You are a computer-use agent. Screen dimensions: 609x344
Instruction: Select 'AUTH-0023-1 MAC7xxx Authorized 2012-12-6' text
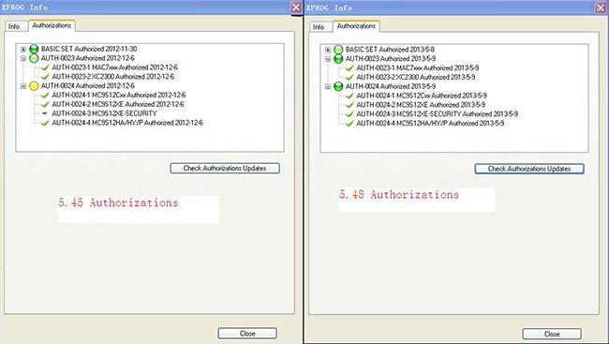[x=114, y=67]
